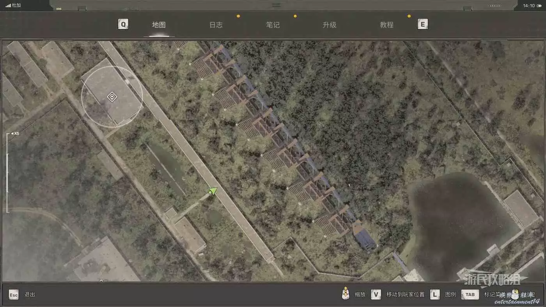This screenshot has height=307, width=546.
Task: Open the 图例 legend label
Action: pyautogui.click(x=450, y=295)
